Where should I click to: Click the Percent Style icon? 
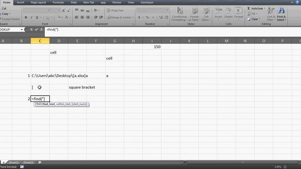point(147,17)
